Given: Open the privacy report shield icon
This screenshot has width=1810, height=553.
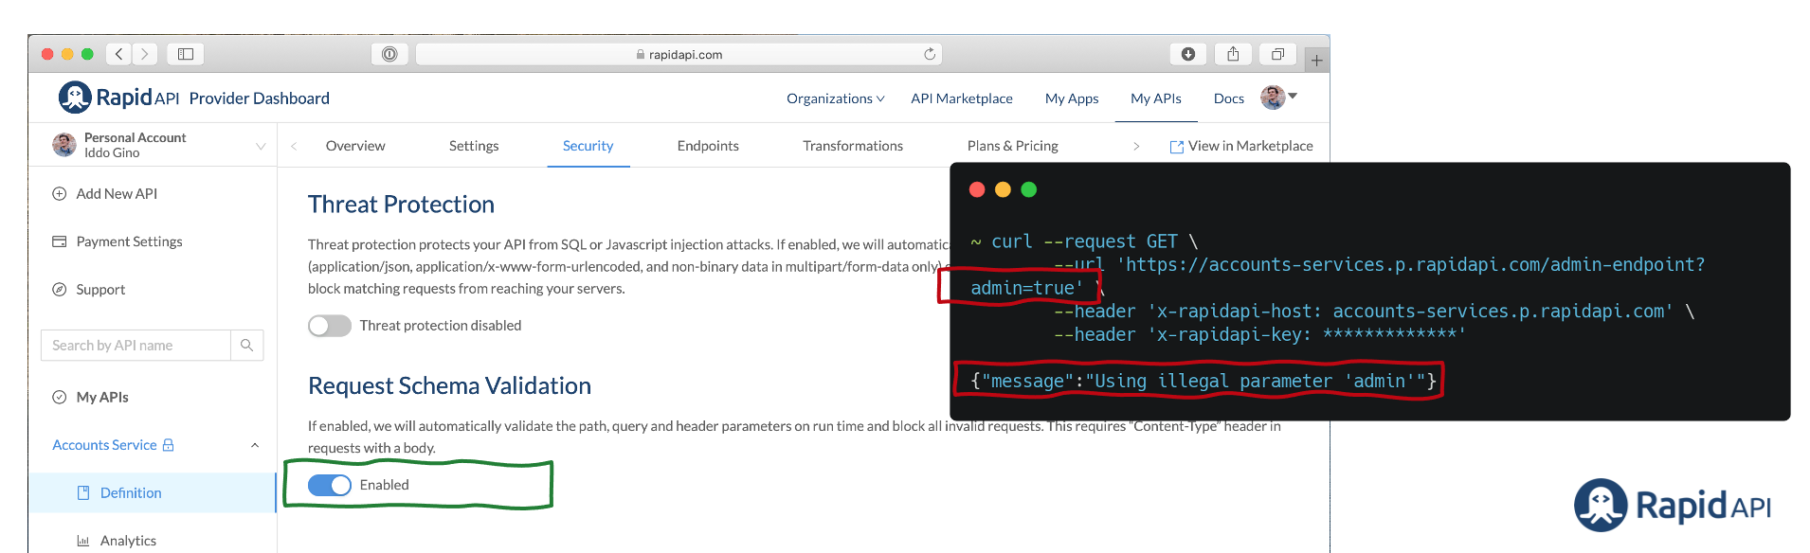Looking at the screenshot, I should coord(389,54).
